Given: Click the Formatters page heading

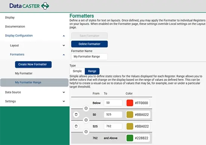Looking at the screenshot, I should (82, 16).
